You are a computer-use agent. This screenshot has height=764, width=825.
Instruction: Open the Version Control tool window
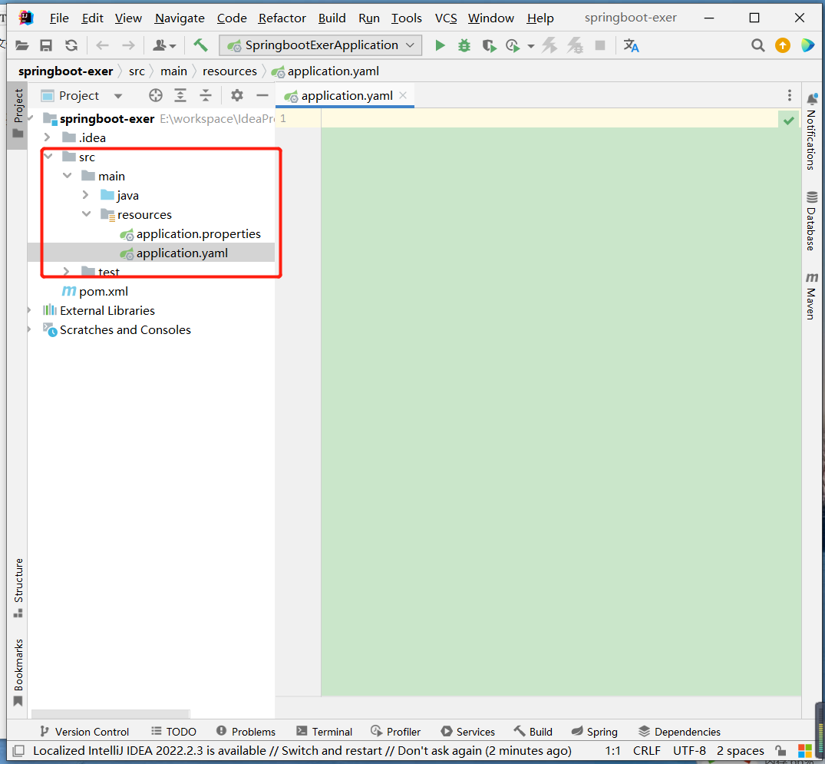point(84,731)
